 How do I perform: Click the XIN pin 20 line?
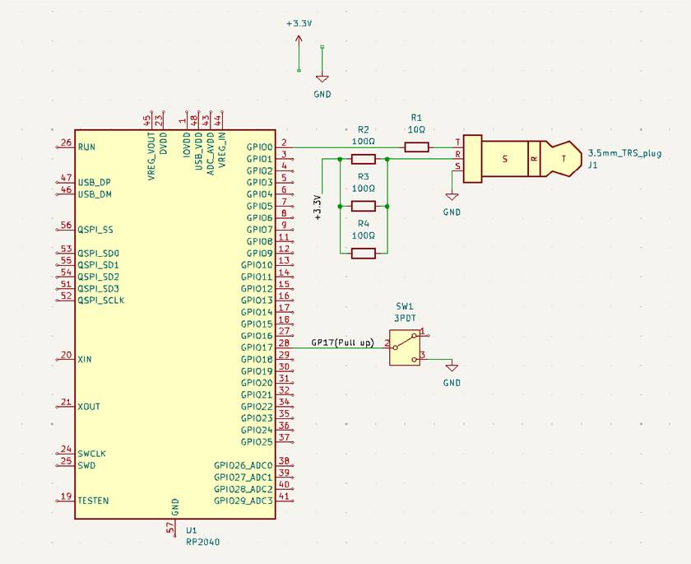tap(66, 360)
